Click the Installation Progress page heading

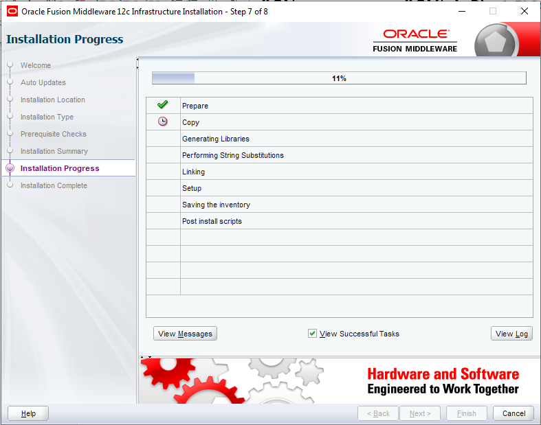[x=65, y=39]
